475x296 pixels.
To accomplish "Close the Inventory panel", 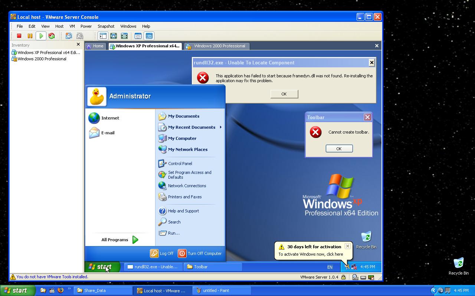I will [78, 44].
